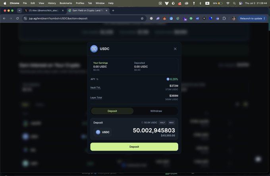Viewport: 270px width, 176px height.
Task: Click the $369M Layer Total value
Action: click(174, 96)
